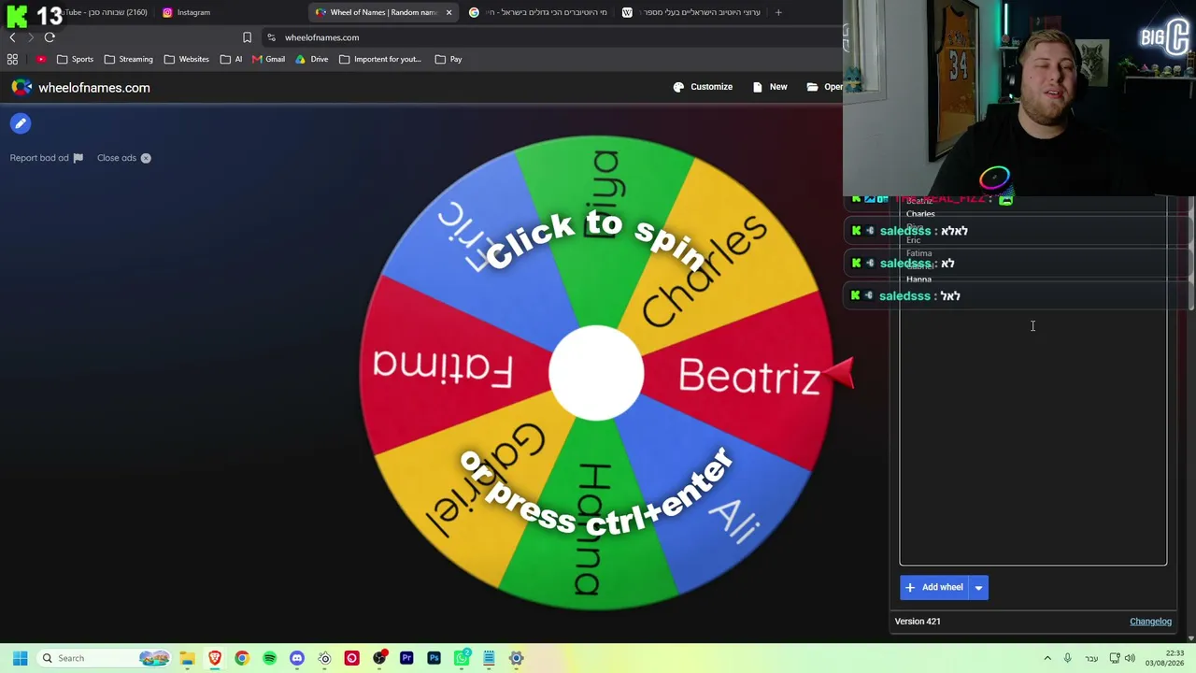Open Spotify from the taskbar
The height and width of the screenshot is (673, 1196).
269,658
